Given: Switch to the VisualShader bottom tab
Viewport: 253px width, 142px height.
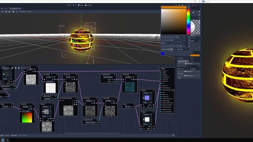Looking at the screenshot, I should [x=23, y=135].
